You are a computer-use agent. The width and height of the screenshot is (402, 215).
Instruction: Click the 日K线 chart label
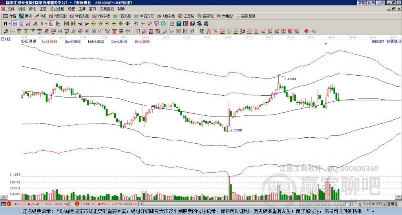(6, 39)
